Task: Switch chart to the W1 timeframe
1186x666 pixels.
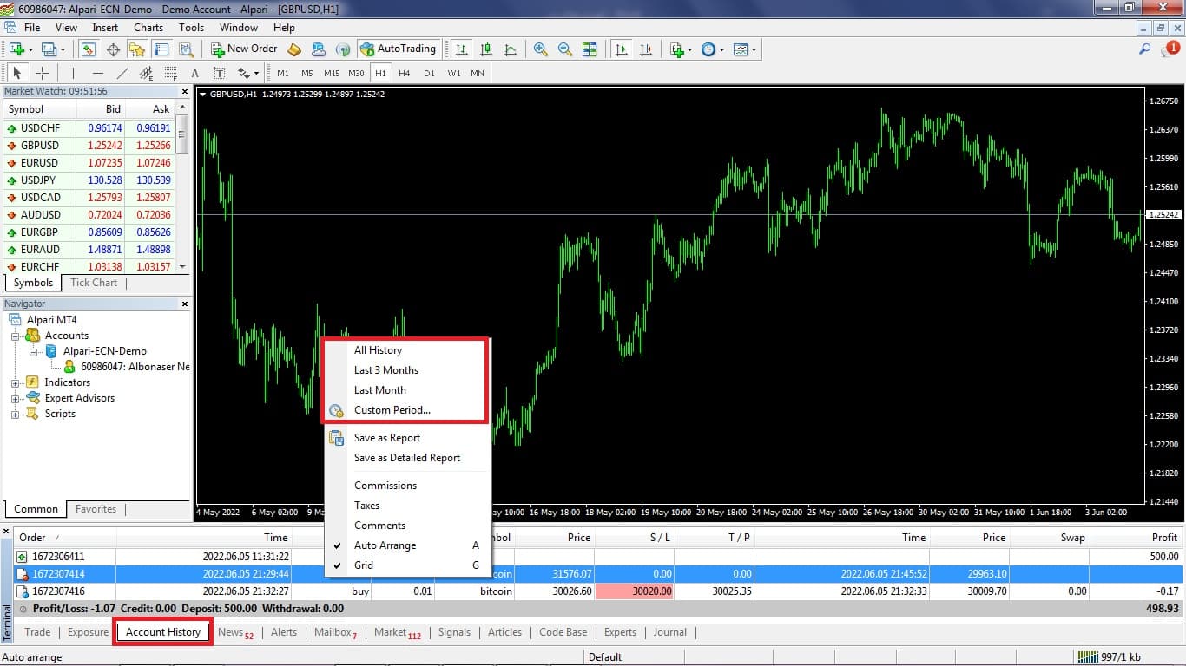Action: [x=454, y=73]
